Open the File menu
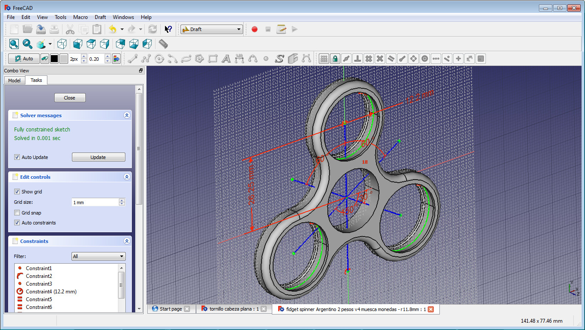 pos(11,17)
